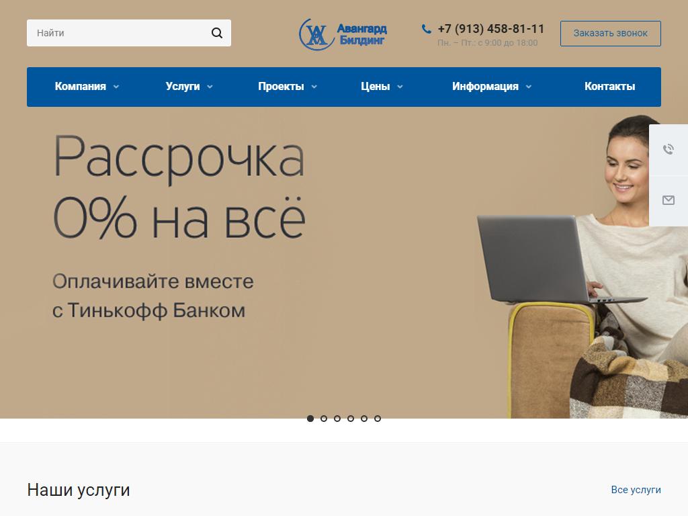Open the envelope message icon in side panel
Image resolution: width=688 pixels, height=516 pixels.
click(669, 200)
